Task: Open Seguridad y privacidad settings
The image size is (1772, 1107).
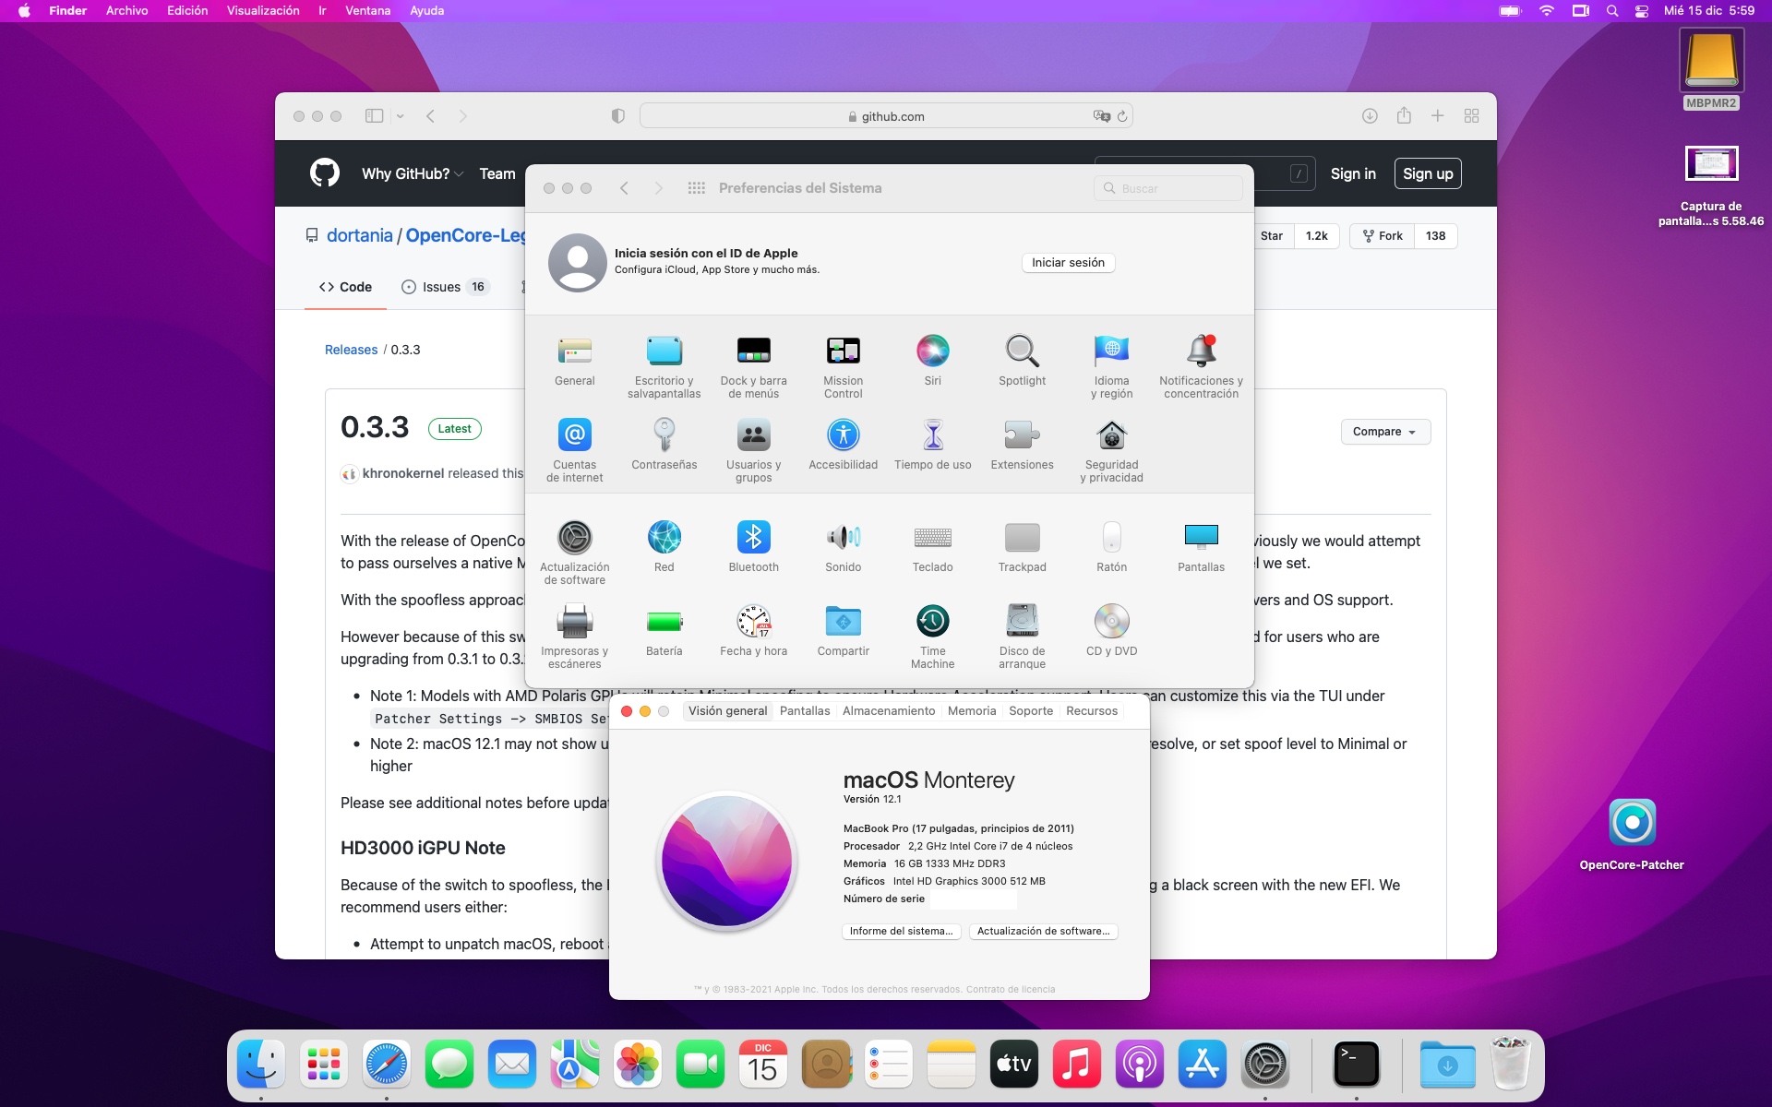Action: click(x=1111, y=435)
